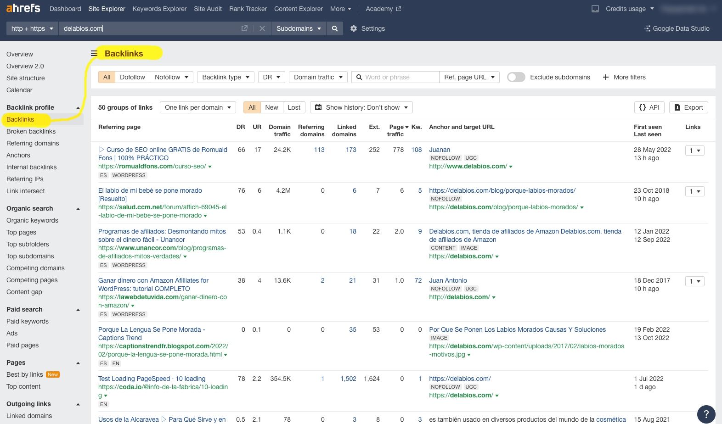
Task: Click referring domains count 113
Action: click(319, 150)
